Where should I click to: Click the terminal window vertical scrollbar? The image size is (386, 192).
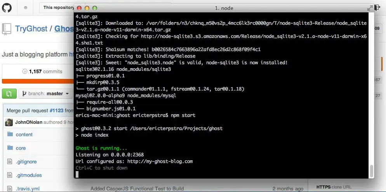pos(372,171)
